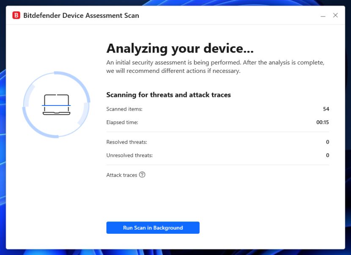Close the Device Assessment Scan window

tap(335, 15)
